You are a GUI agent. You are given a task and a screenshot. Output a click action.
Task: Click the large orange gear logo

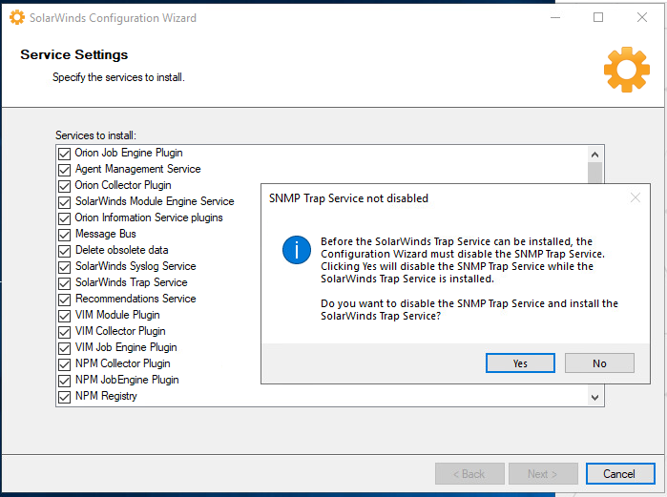click(627, 70)
